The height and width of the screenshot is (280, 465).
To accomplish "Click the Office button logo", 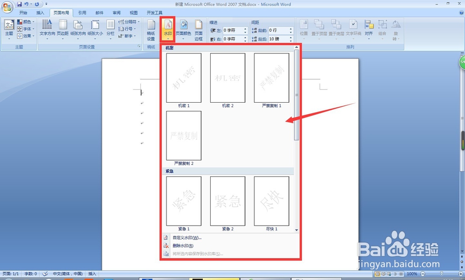I will point(7,7).
